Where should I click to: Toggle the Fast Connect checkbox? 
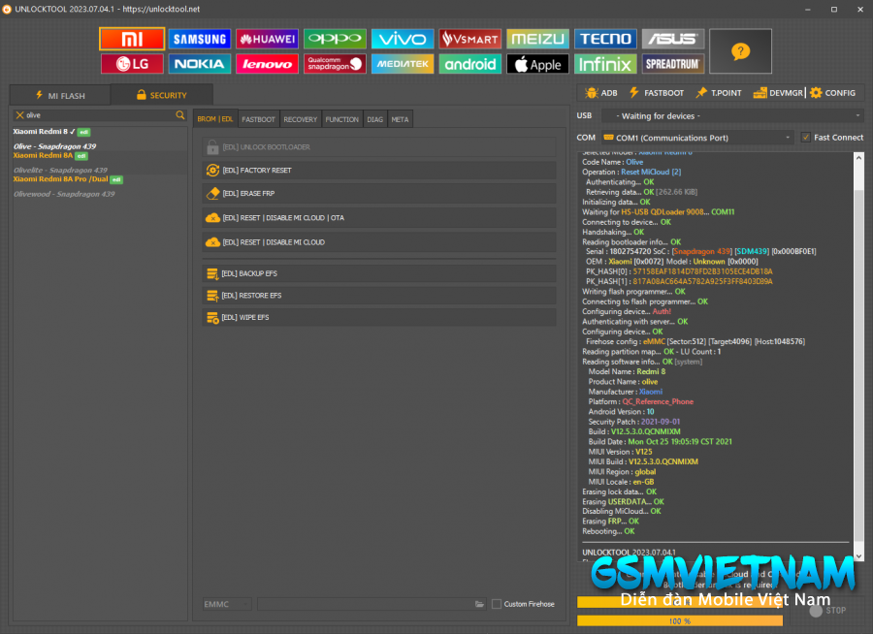click(x=806, y=138)
